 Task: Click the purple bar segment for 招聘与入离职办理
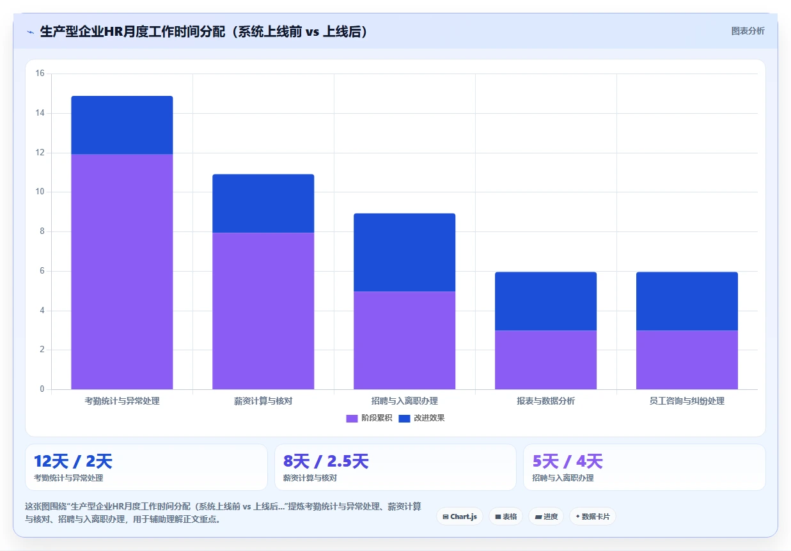pyautogui.click(x=405, y=340)
